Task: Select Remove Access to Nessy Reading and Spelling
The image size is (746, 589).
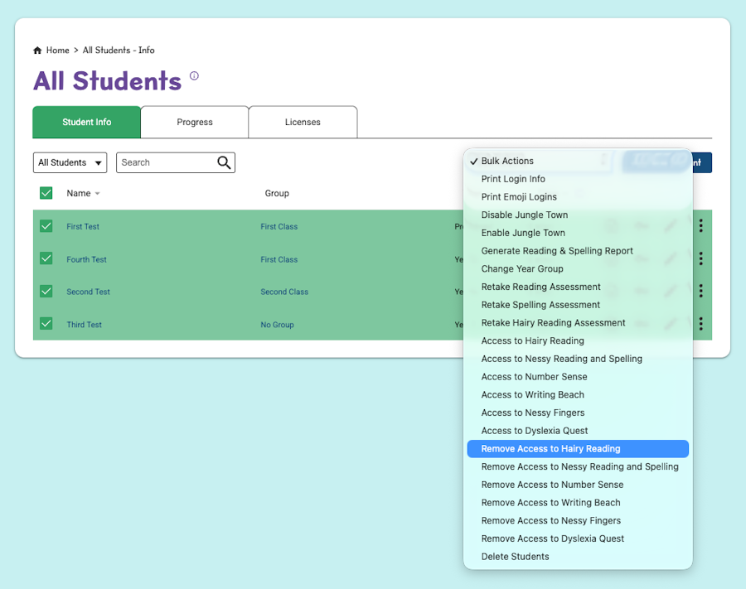Action: point(578,467)
